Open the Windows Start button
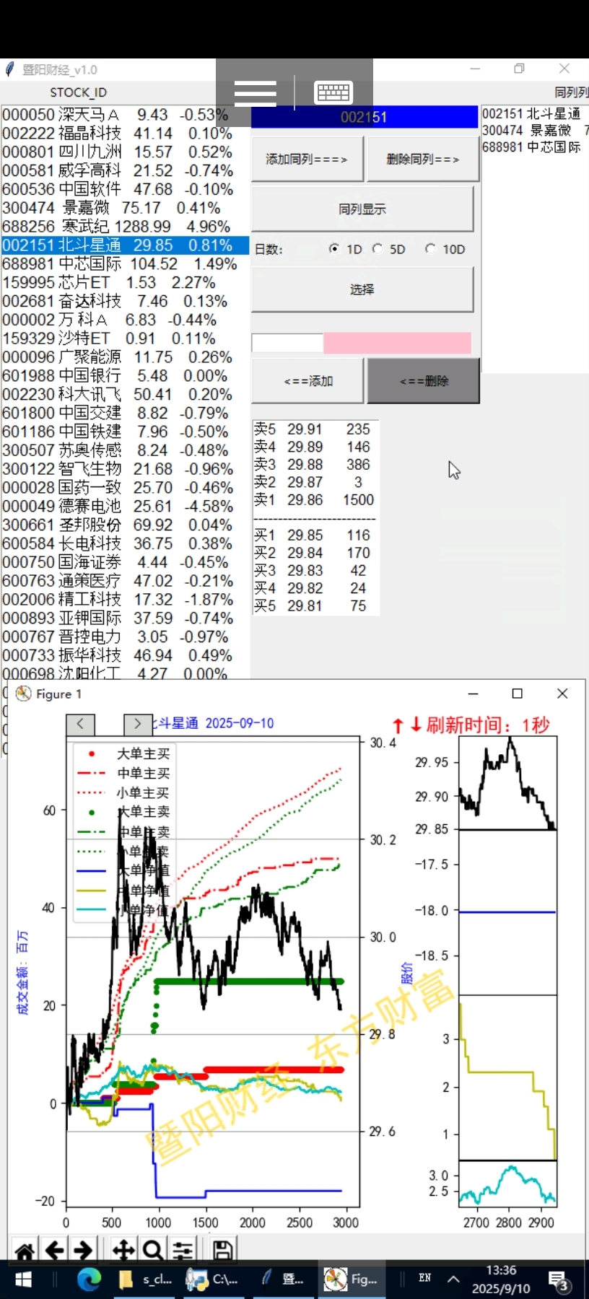 coord(23,1280)
